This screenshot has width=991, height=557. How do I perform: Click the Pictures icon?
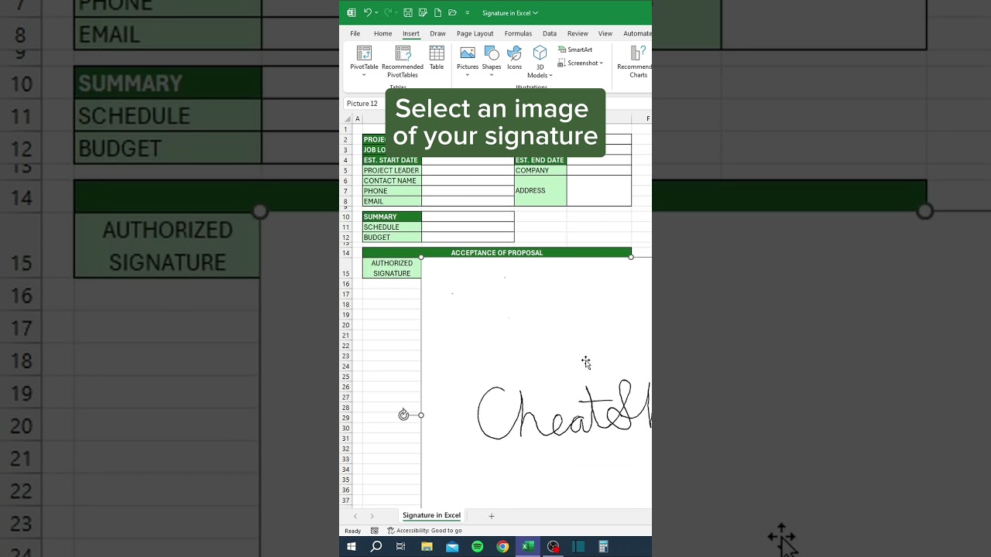tap(468, 53)
